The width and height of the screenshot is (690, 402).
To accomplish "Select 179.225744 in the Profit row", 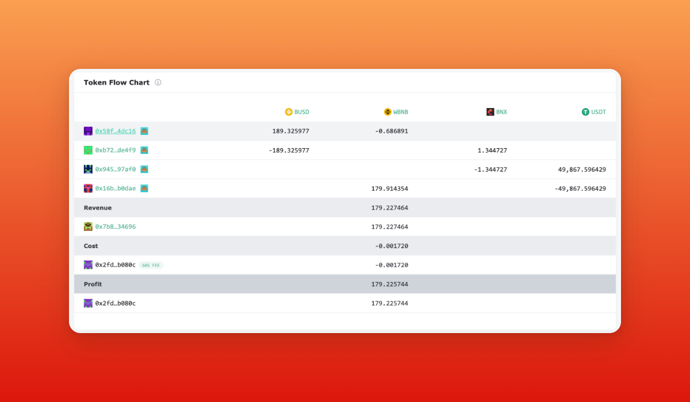I will coord(390,284).
